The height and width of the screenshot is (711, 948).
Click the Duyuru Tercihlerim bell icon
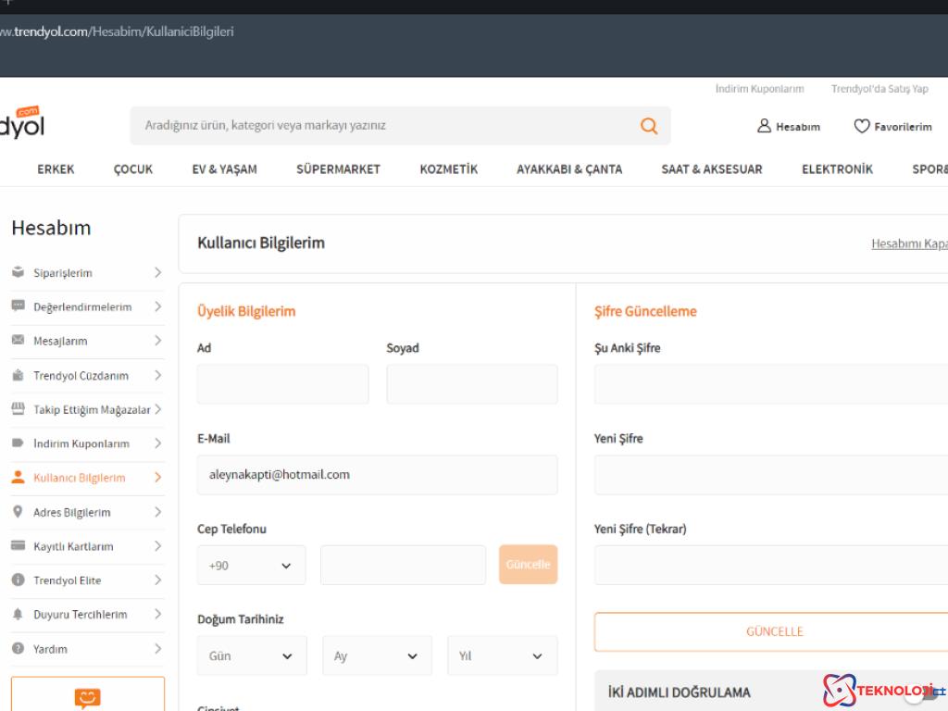pos(18,615)
